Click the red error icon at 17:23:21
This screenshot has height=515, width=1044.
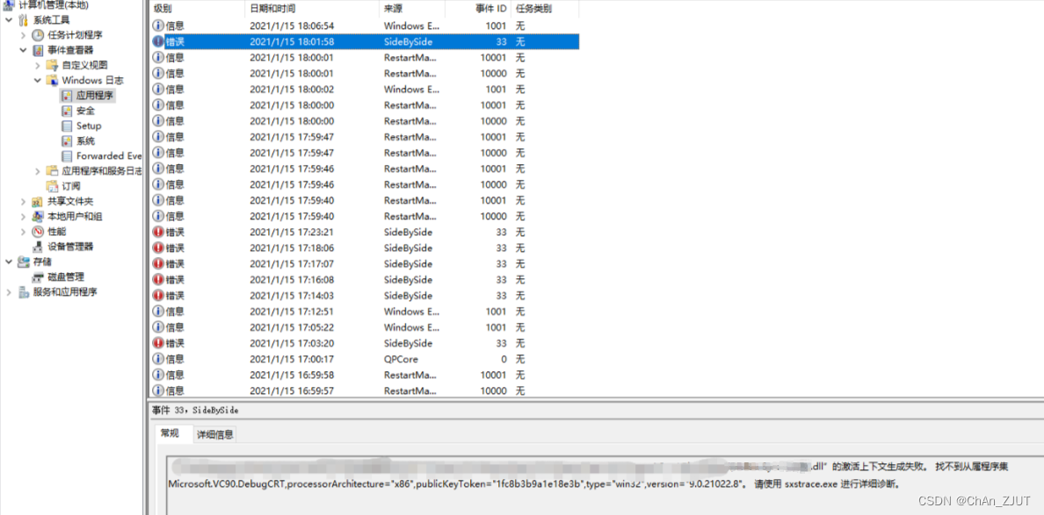[158, 232]
